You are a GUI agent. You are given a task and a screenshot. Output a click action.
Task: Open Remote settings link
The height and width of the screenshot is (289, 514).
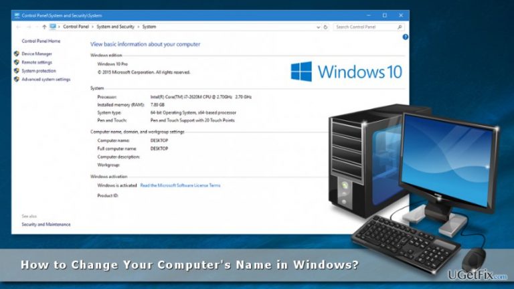(x=37, y=62)
